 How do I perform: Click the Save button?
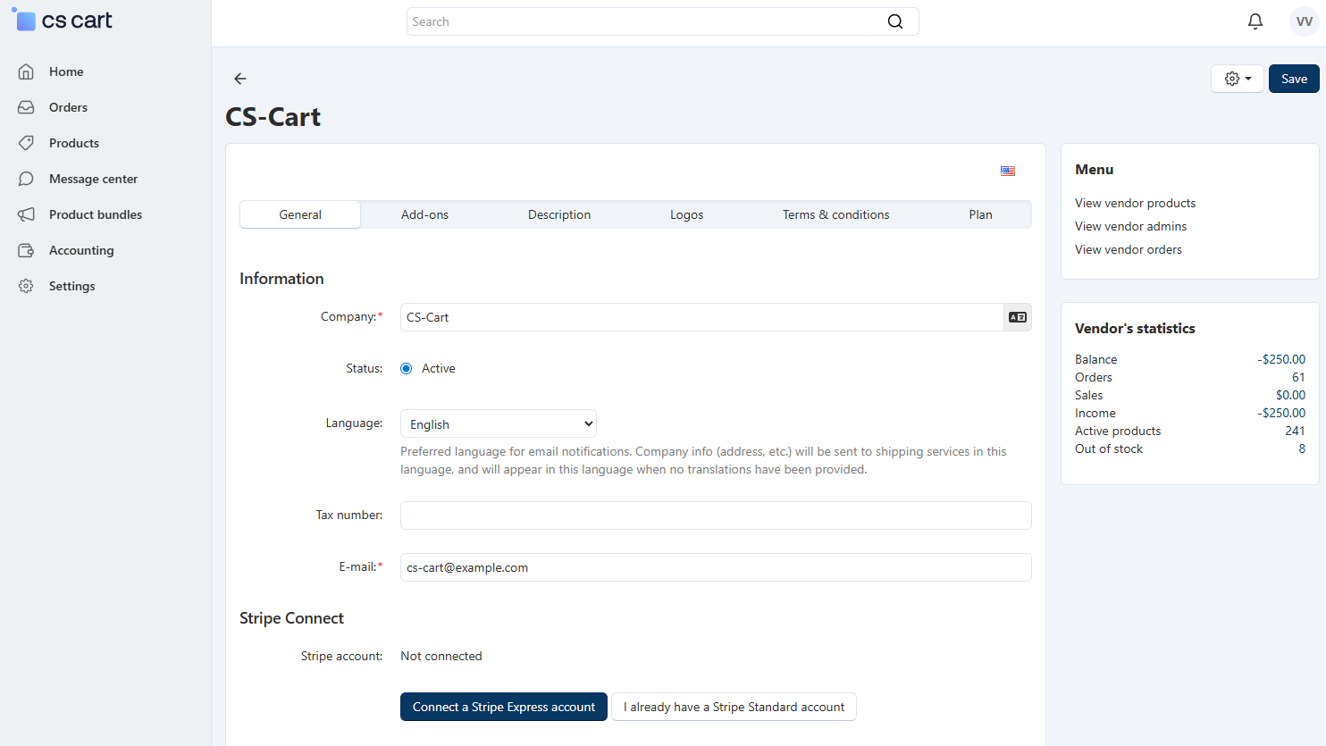point(1294,79)
